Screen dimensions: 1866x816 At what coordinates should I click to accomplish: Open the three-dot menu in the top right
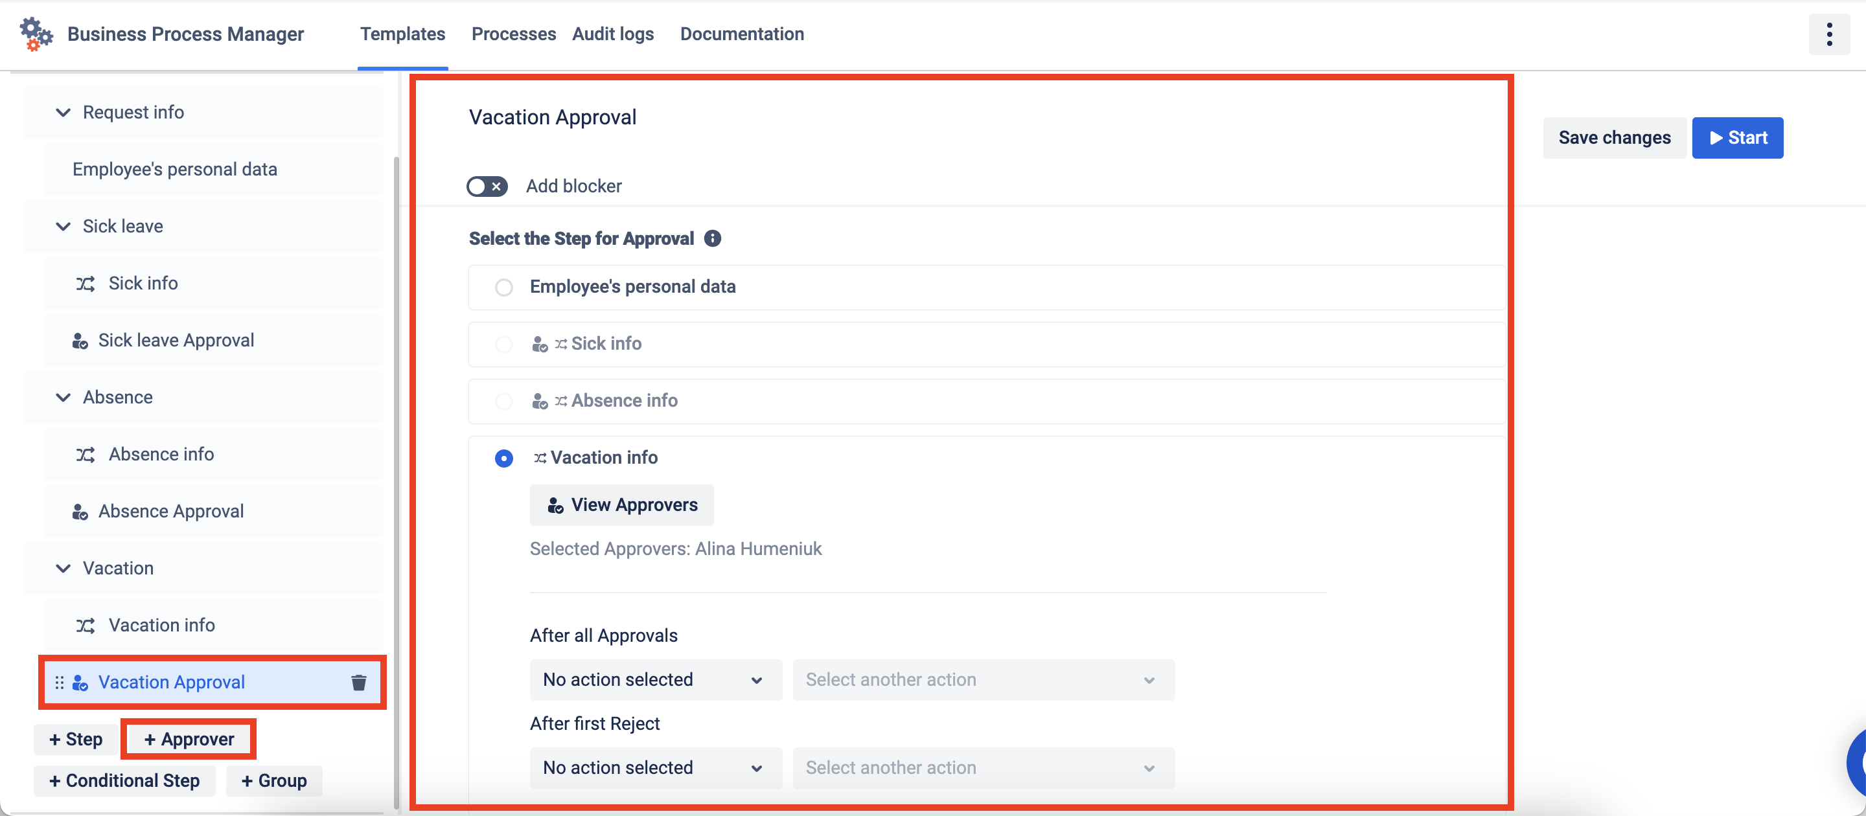point(1828,34)
